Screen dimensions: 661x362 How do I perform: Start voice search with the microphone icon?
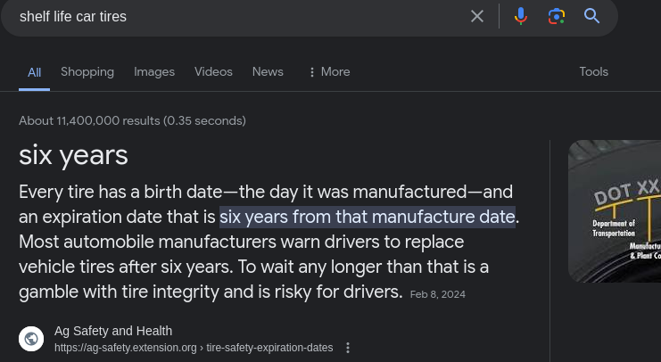(521, 16)
